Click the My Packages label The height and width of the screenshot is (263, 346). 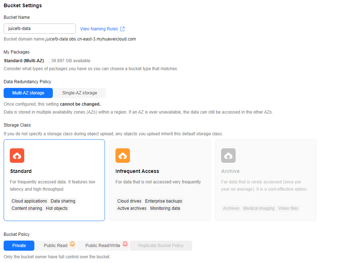[17, 52]
